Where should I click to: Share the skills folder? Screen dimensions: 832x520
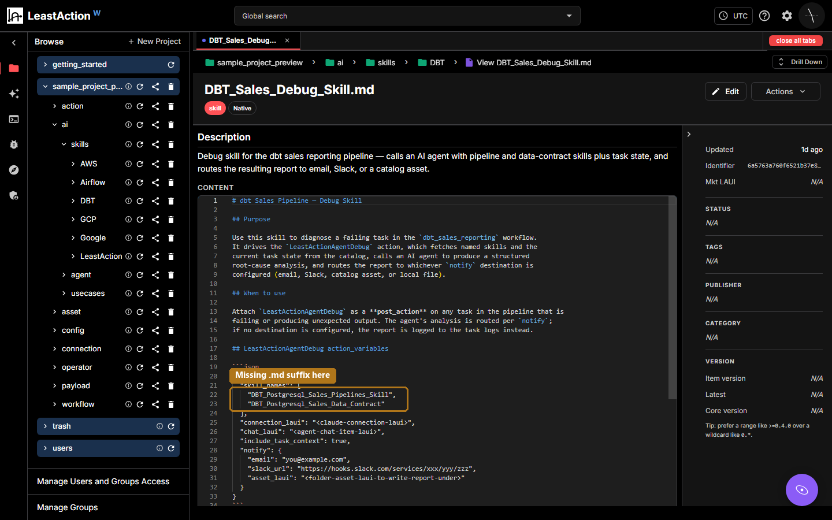pos(155,144)
